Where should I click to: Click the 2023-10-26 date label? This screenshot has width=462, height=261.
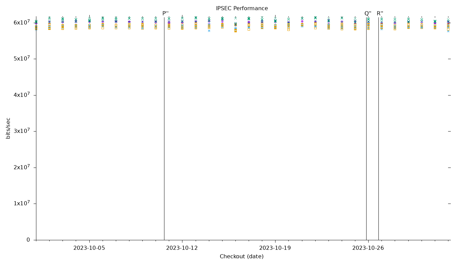[x=368, y=248]
